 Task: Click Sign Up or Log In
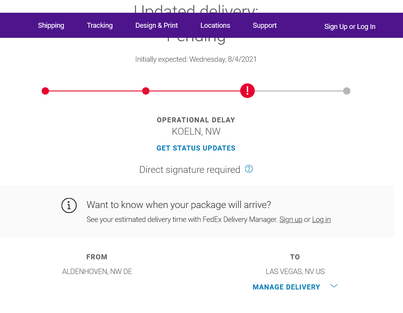350,27
